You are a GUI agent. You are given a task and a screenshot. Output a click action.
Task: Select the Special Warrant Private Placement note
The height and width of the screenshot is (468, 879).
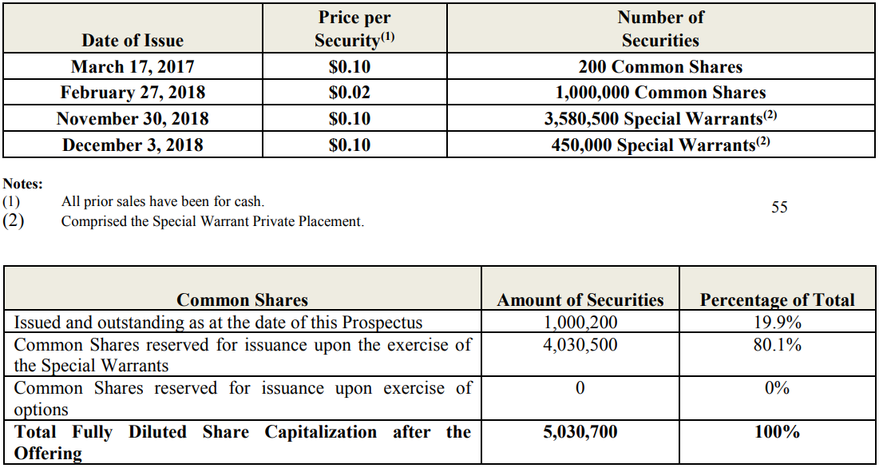coord(212,221)
